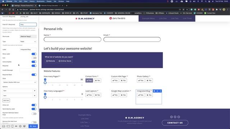The width and height of the screenshot is (230, 129).
Task: Open the Type dropdown showing Radio
Action: [28, 42]
